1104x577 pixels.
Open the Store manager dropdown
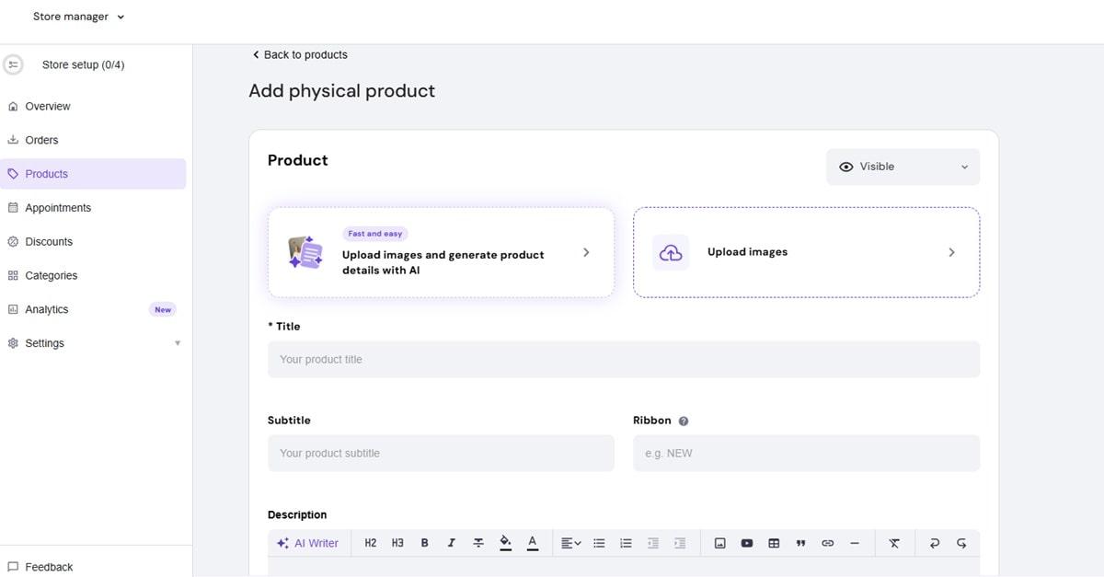point(78,17)
